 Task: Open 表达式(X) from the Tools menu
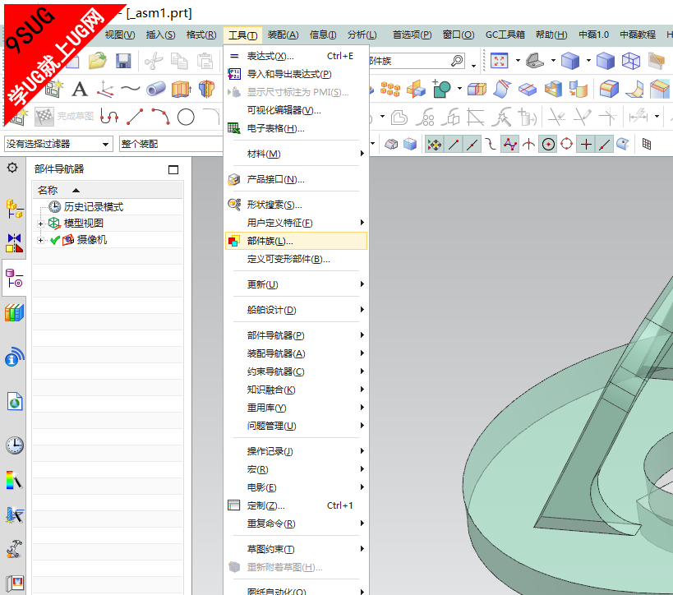[296, 56]
